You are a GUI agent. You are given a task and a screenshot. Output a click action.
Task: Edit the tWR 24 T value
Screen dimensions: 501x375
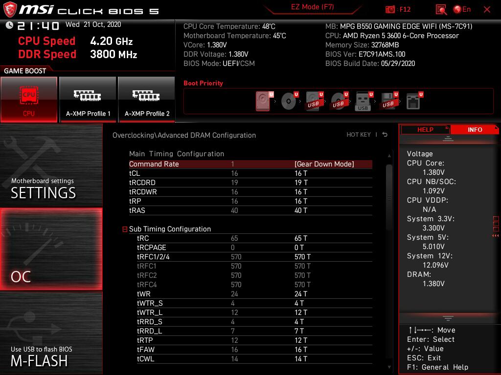(301, 293)
